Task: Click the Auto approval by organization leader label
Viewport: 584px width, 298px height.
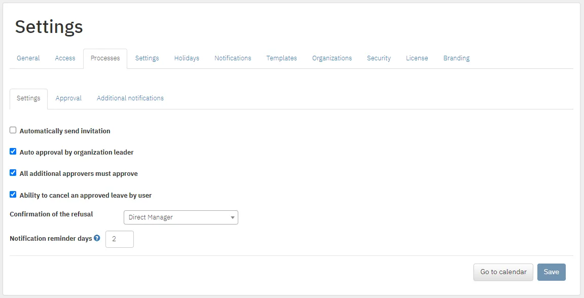Action: [77, 153]
